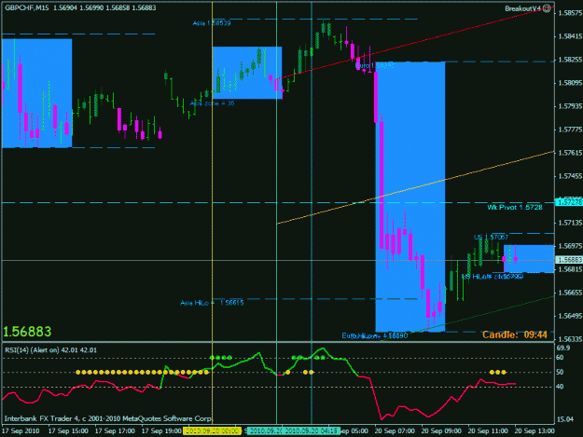
Task: Click the yellow 2010.09.20 00:00 date tag
Action: [x=213, y=431]
